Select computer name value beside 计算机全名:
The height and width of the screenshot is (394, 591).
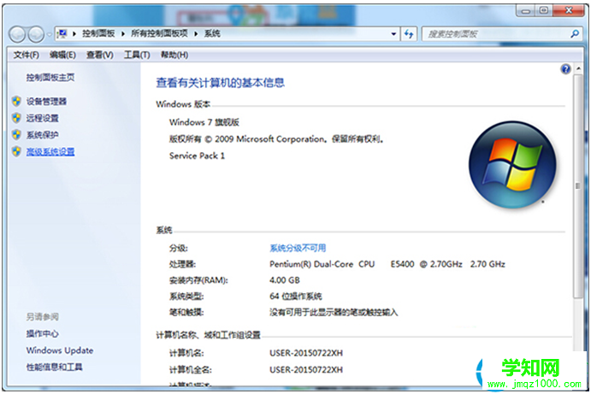pyautogui.click(x=306, y=370)
